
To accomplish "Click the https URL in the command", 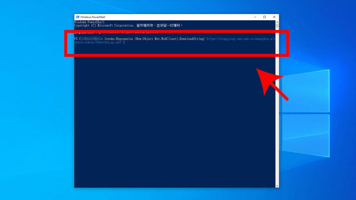I will 241,39.
